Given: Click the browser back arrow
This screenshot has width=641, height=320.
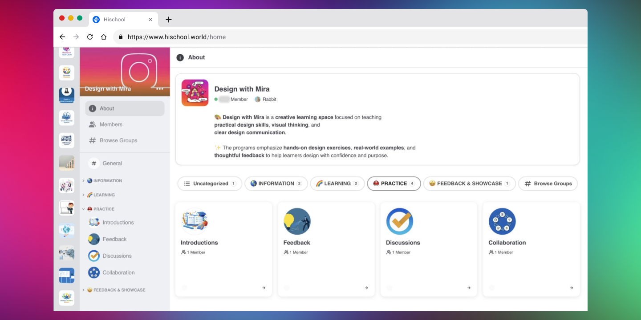Looking at the screenshot, I should click(x=62, y=37).
